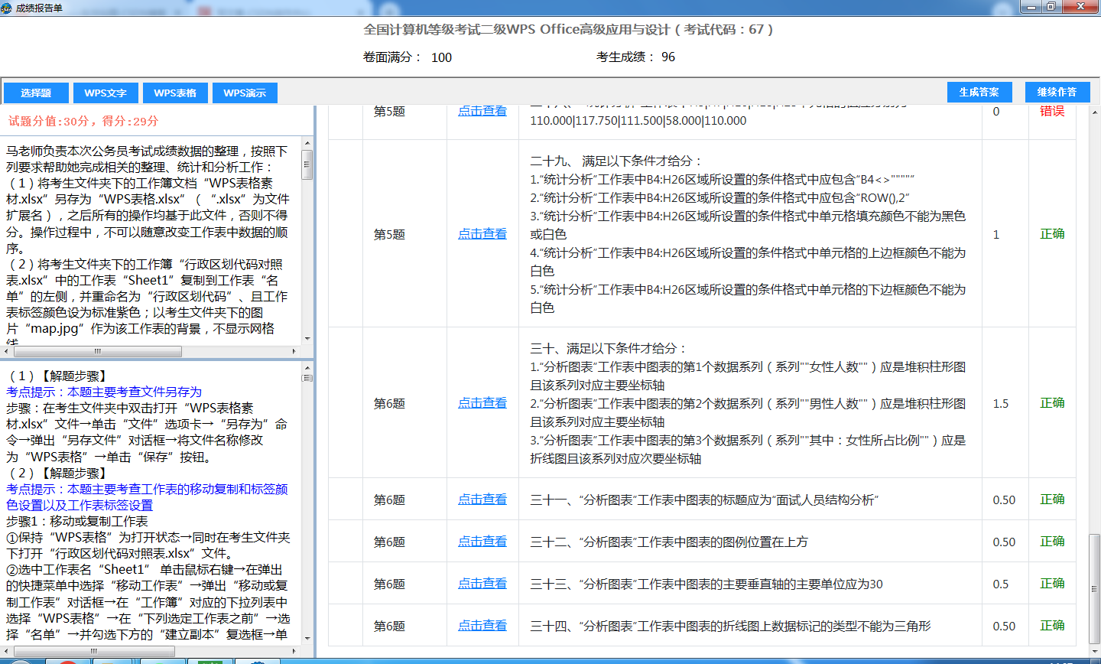Open 点击查看 link in the 错误 row
This screenshot has height=664, width=1101.
[x=482, y=111]
